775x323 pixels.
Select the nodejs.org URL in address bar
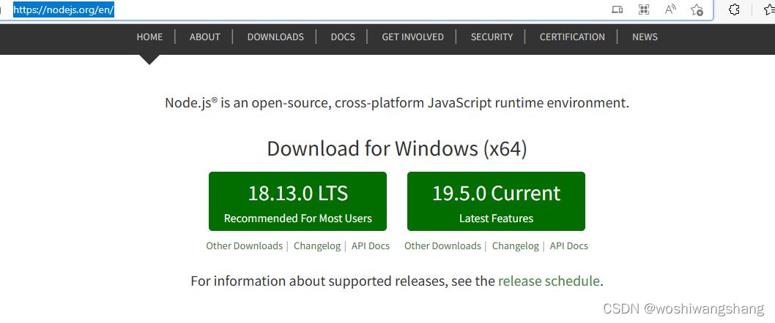[64, 9]
